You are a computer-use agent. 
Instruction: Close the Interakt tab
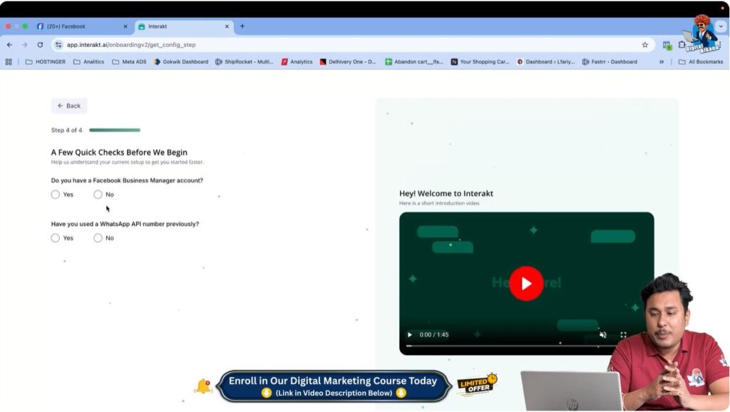click(227, 26)
